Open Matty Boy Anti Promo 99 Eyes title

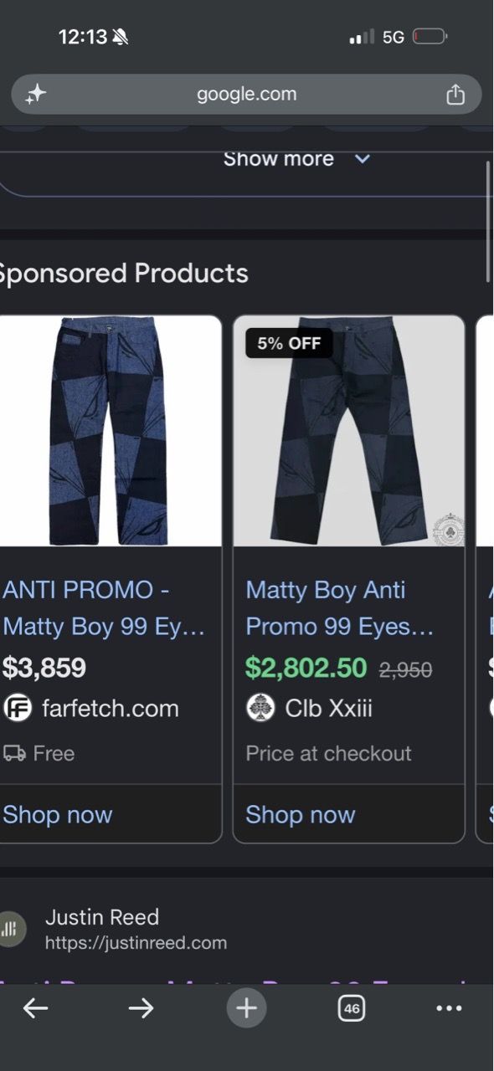click(340, 608)
